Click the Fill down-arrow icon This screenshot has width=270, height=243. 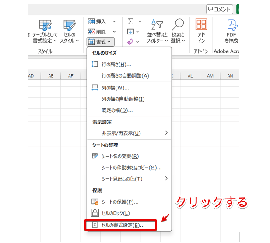pyautogui.click(x=130, y=31)
